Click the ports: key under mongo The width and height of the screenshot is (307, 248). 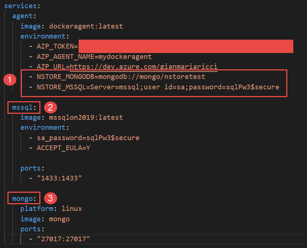[x=32, y=229]
